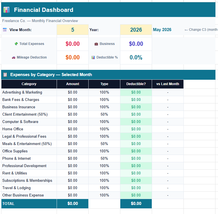
Task: Select the Deductible % 0.0% value
Action: tap(136, 57)
